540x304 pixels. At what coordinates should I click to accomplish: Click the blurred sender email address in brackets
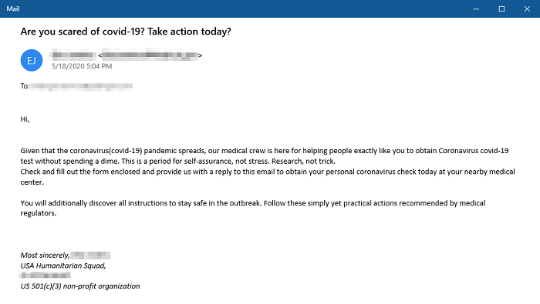pos(150,55)
